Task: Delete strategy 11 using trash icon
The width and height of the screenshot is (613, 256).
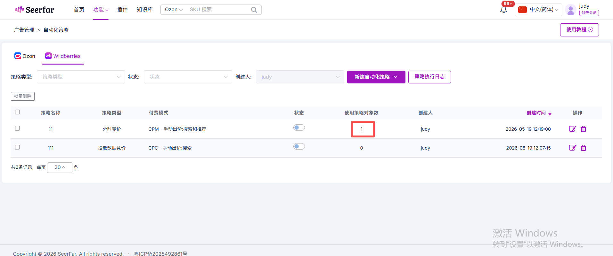Action: [x=584, y=129]
